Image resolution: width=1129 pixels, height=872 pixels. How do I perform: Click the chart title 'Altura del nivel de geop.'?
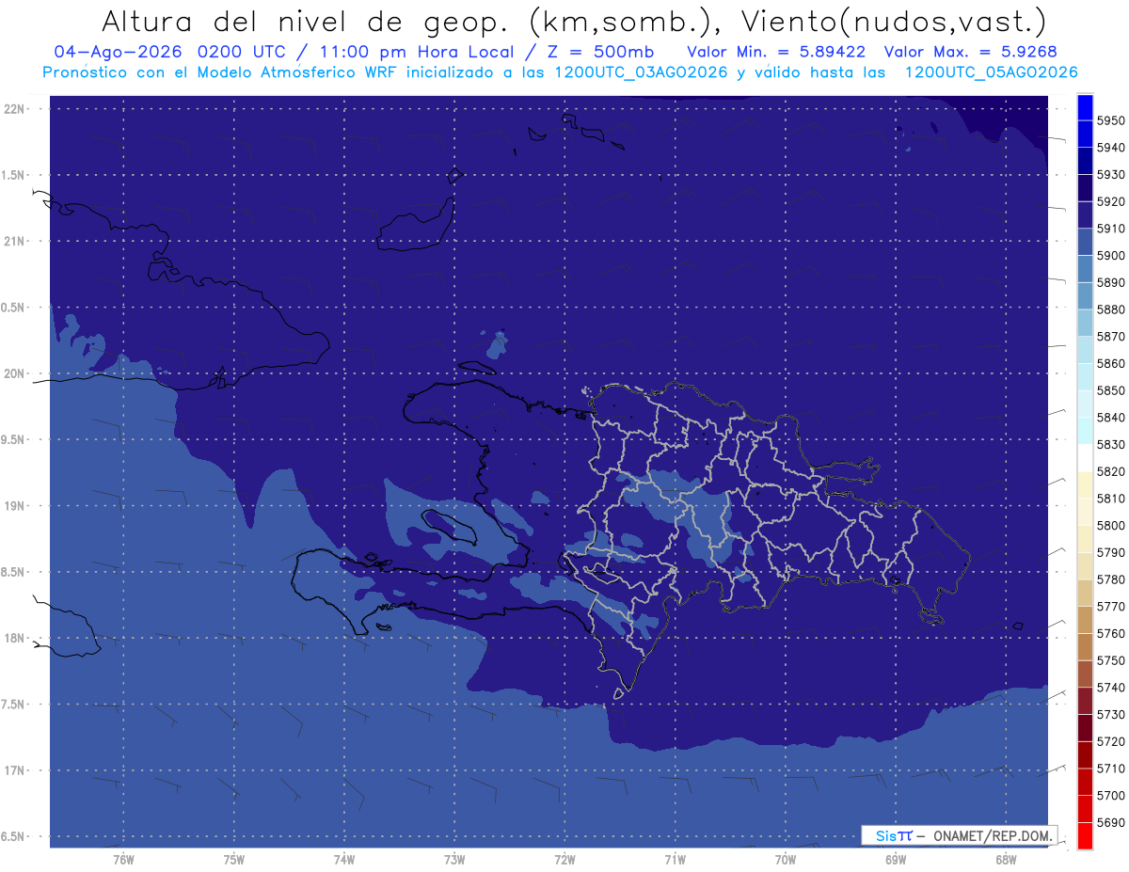306,21
